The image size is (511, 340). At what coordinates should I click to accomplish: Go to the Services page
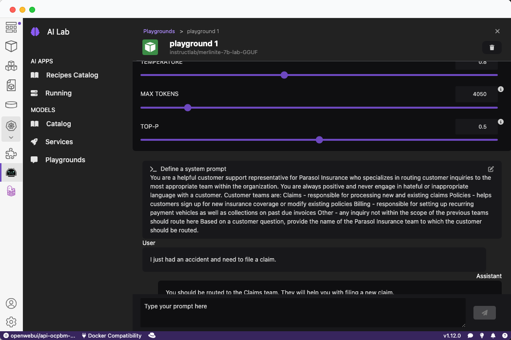(x=59, y=142)
